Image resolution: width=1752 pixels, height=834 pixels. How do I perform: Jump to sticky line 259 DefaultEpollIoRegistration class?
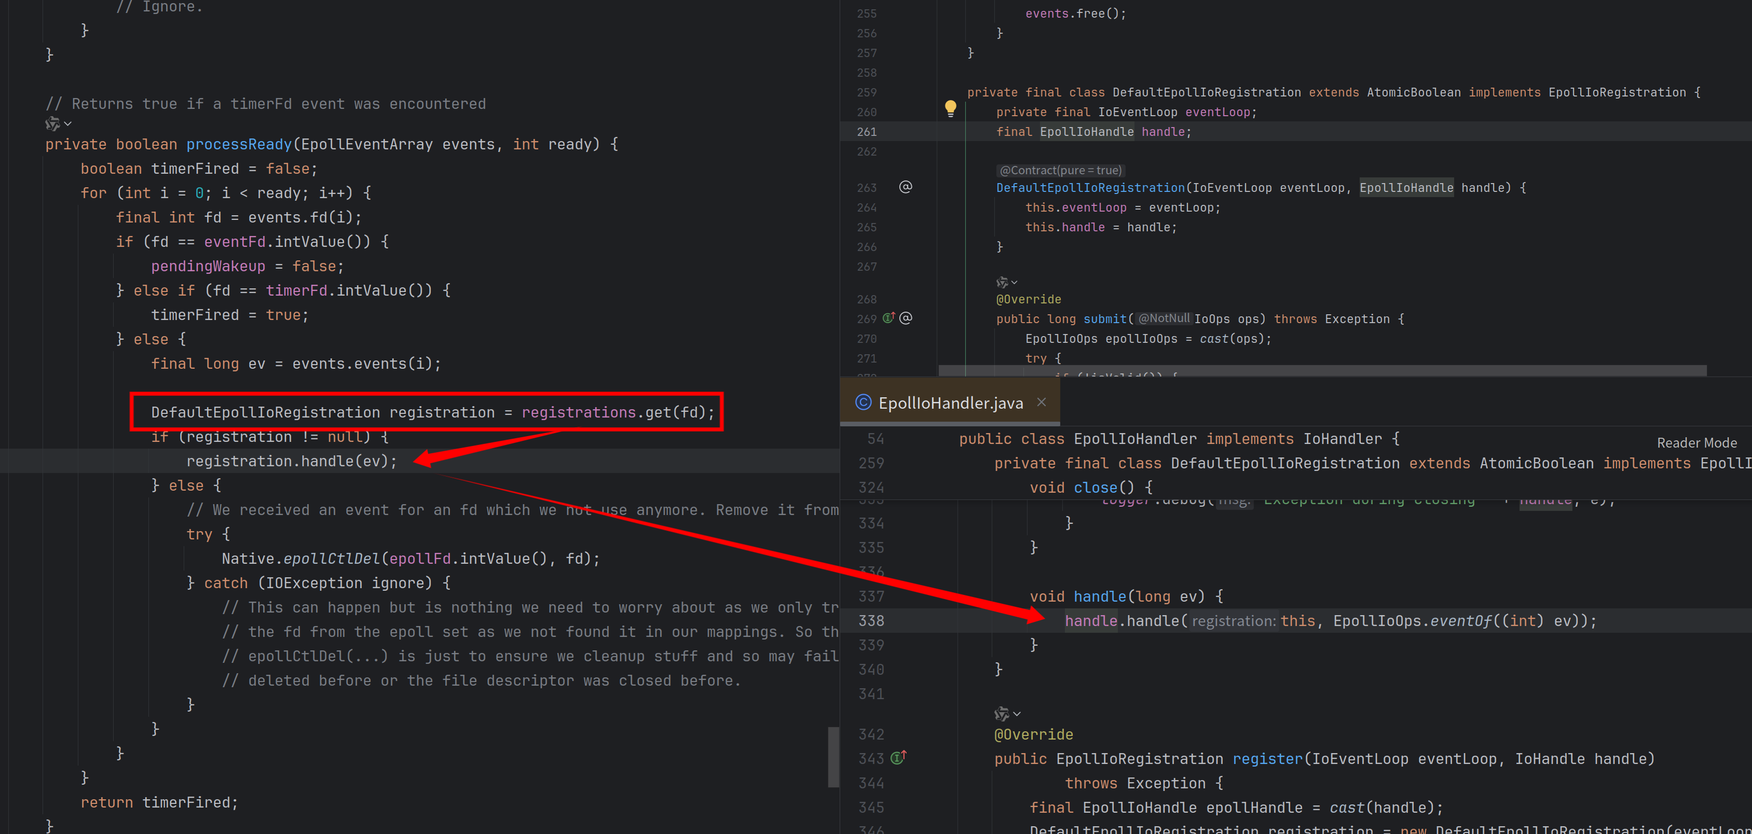point(1372,464)
